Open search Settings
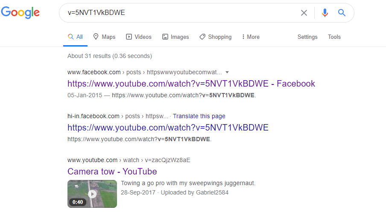Image resolution: width=386 pixels, height=212 pixels. click(307, 37)
